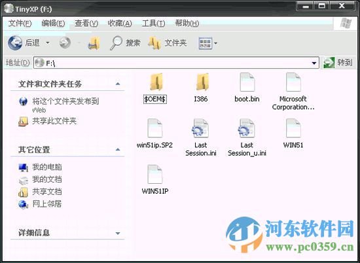
Task: Collapse the 其它位置 panel
Action: point(118,150)
